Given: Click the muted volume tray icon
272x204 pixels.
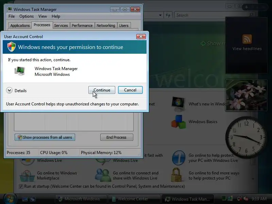Looking at the screenshot, I should coord(245,199).
